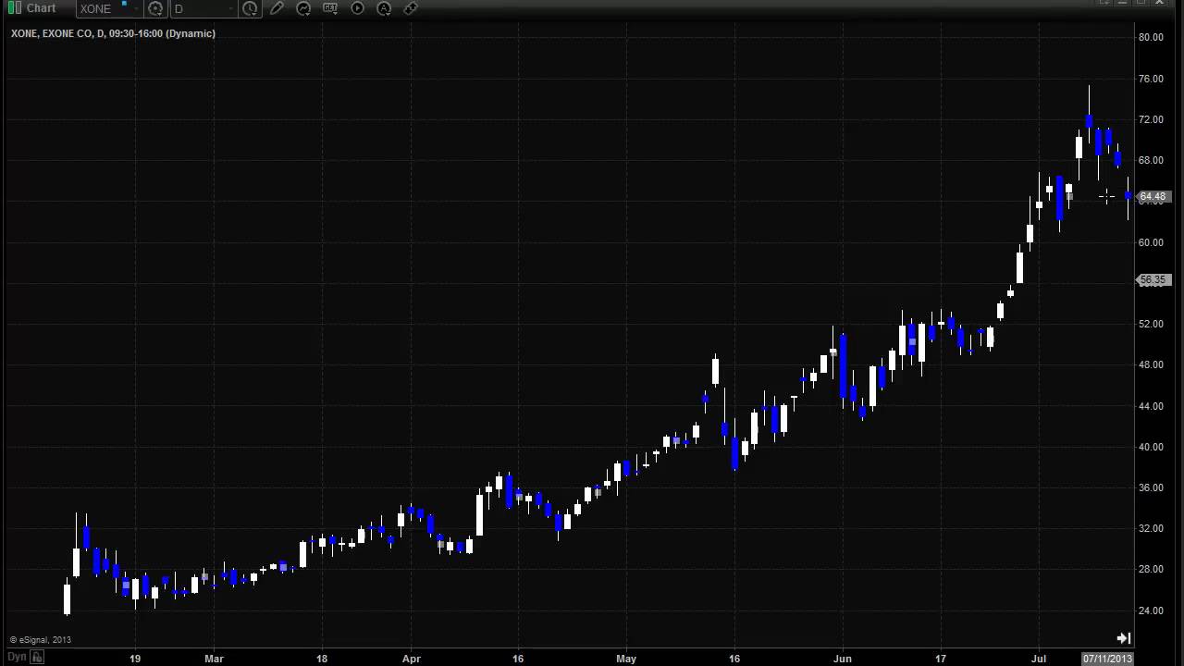Click the Mar label on time axis
Screen dimensions: 1184x666
coord(214,659)
